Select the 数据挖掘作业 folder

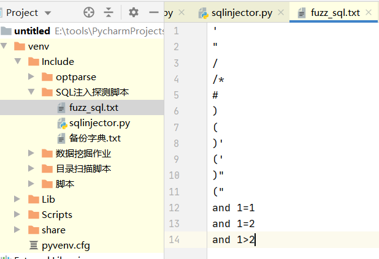coord(83,154)
